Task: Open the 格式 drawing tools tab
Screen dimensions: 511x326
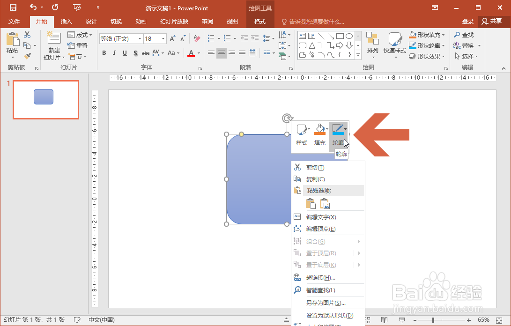Action: tap(260, 22)
